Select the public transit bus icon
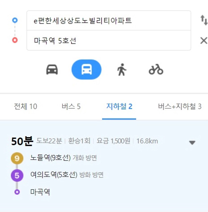This screenshot has height=212, width=208. [87, 69]
